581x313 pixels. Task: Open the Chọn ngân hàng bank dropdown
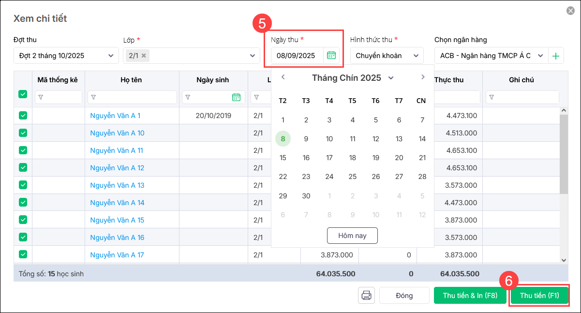[540, 56]
